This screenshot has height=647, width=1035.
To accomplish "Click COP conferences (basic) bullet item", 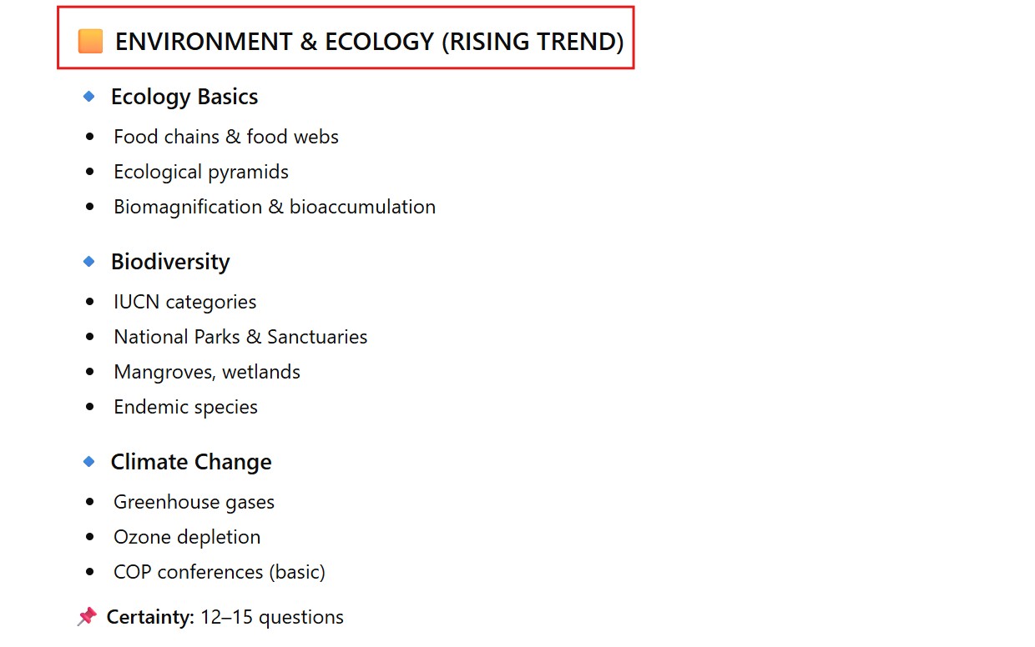I will 220,572.
